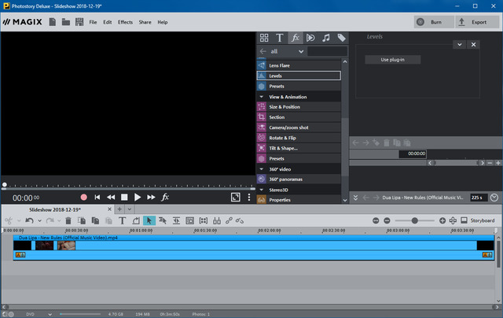Toggle the record button in transport
503x318 pixels.
click(x=83, y=197)
